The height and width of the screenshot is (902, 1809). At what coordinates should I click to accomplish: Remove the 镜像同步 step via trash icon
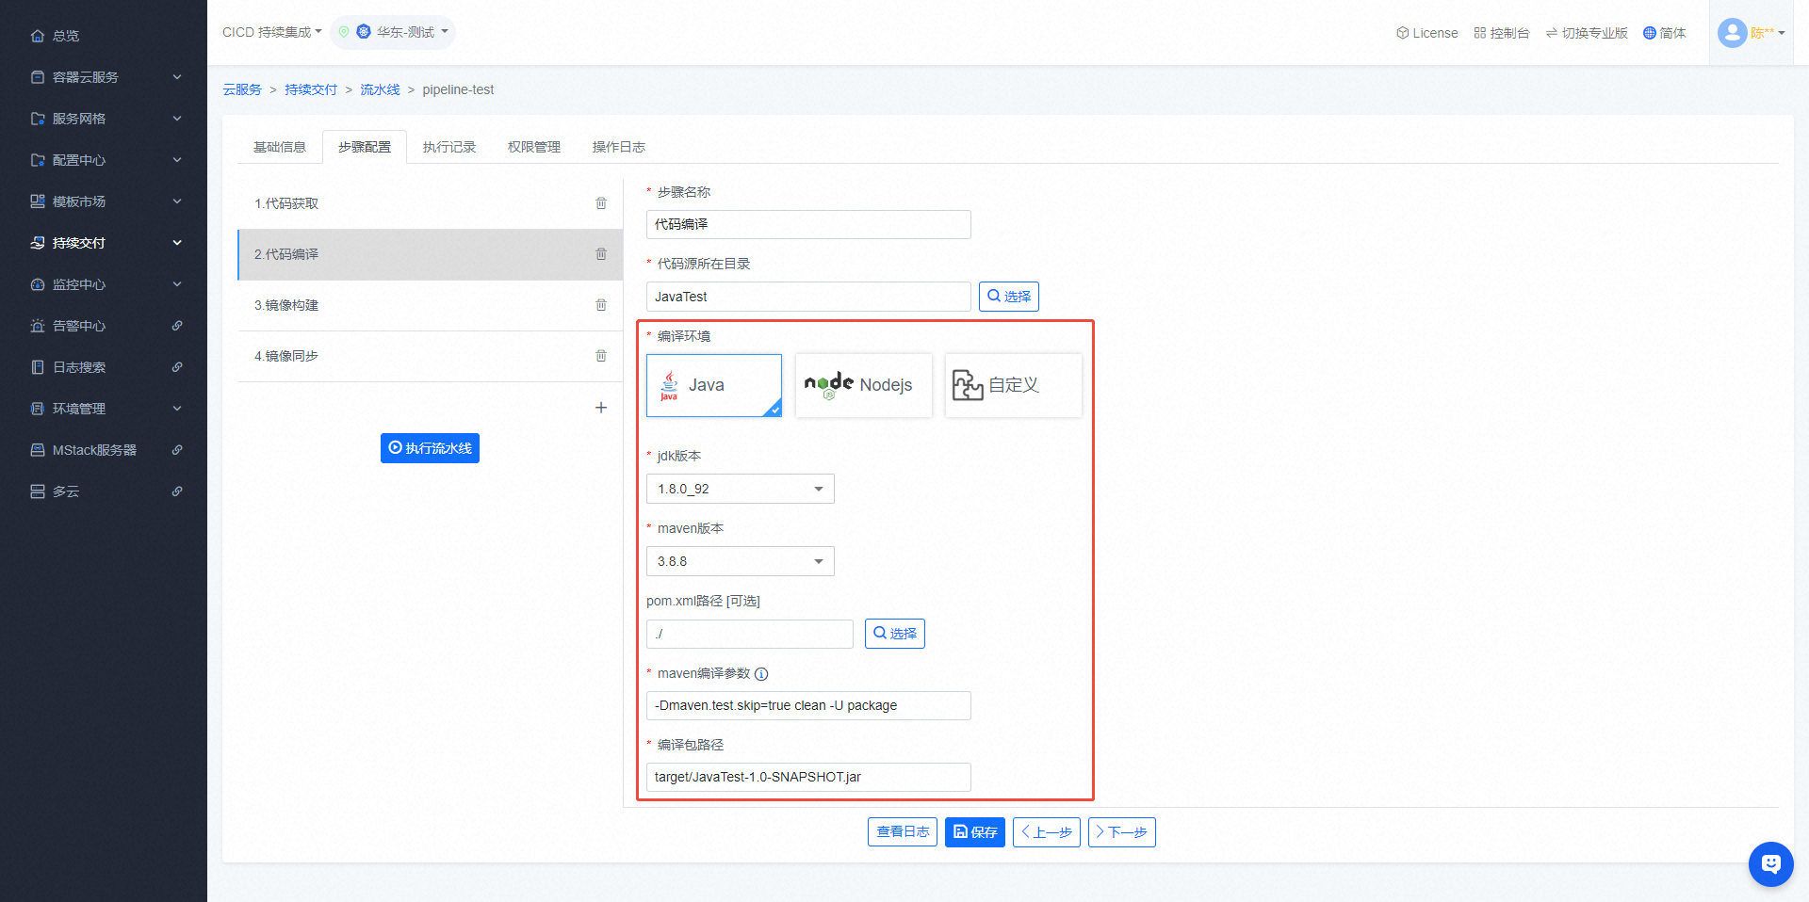pyautogui.click(x=601, y=356)
